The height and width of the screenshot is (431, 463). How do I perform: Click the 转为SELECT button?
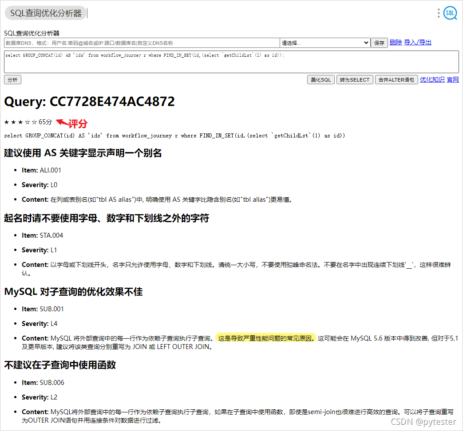pyautogui.click(x=355, y=80)
